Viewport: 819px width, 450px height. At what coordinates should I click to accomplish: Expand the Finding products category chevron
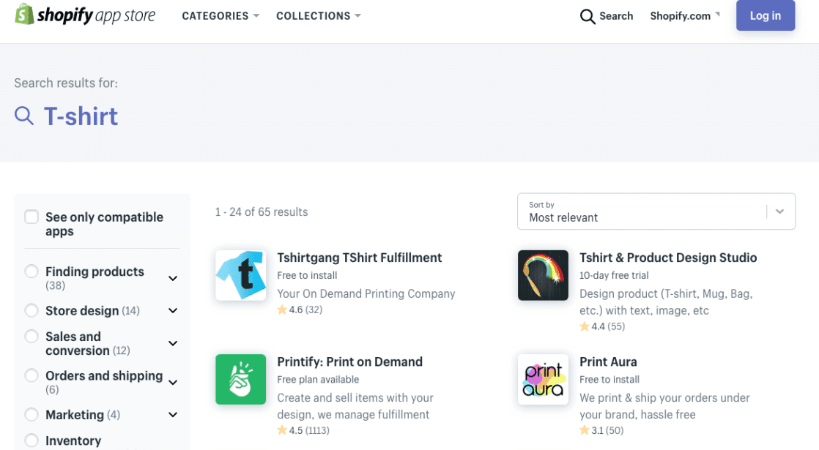(173, 279)
